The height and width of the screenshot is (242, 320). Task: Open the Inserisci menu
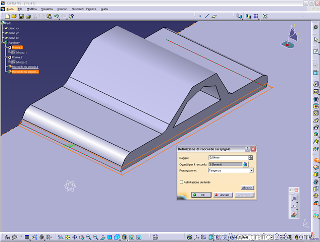point(62,9)
